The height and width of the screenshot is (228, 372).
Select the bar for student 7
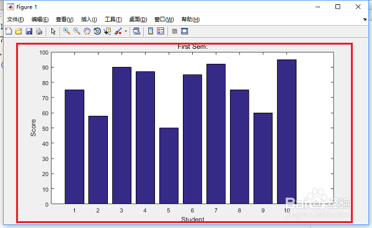[x=216, y=134]
